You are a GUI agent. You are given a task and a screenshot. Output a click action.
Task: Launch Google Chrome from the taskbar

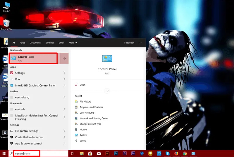185,154
